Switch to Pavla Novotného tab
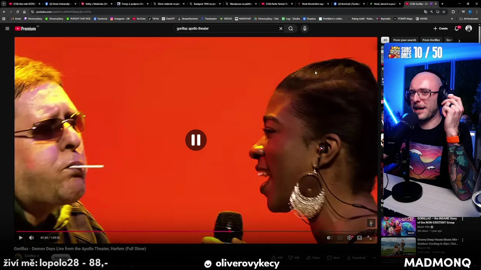The image size is (481, 270). pos(313,4)
